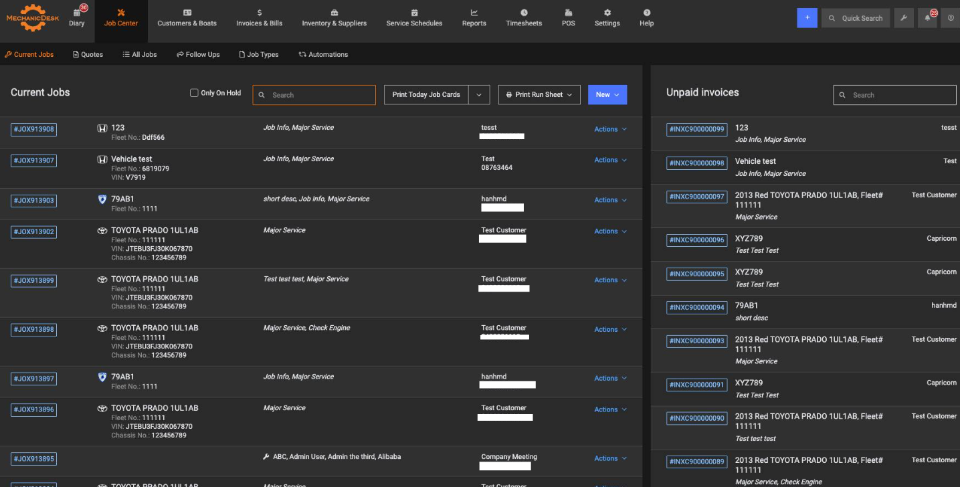Switch to the Quotes tab
This screenshot has width=960, height=487.
88,54
